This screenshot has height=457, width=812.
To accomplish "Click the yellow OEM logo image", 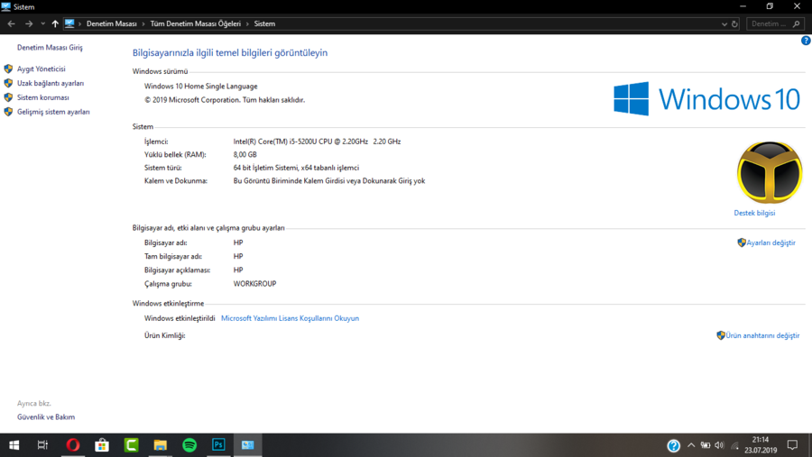I will (770, 173).
